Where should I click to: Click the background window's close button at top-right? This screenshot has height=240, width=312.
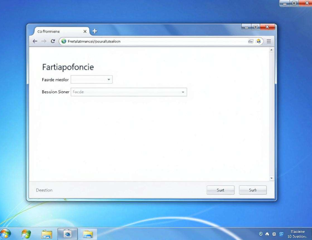(x=307, y=3)
